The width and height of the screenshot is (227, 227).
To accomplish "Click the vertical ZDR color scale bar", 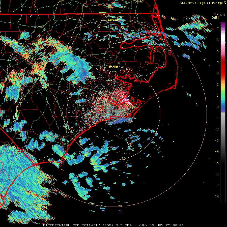I will pyautogui.click(x=223, y=112).
